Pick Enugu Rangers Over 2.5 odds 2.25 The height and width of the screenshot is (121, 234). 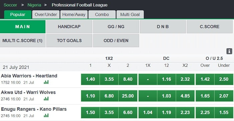pos(205,113)
